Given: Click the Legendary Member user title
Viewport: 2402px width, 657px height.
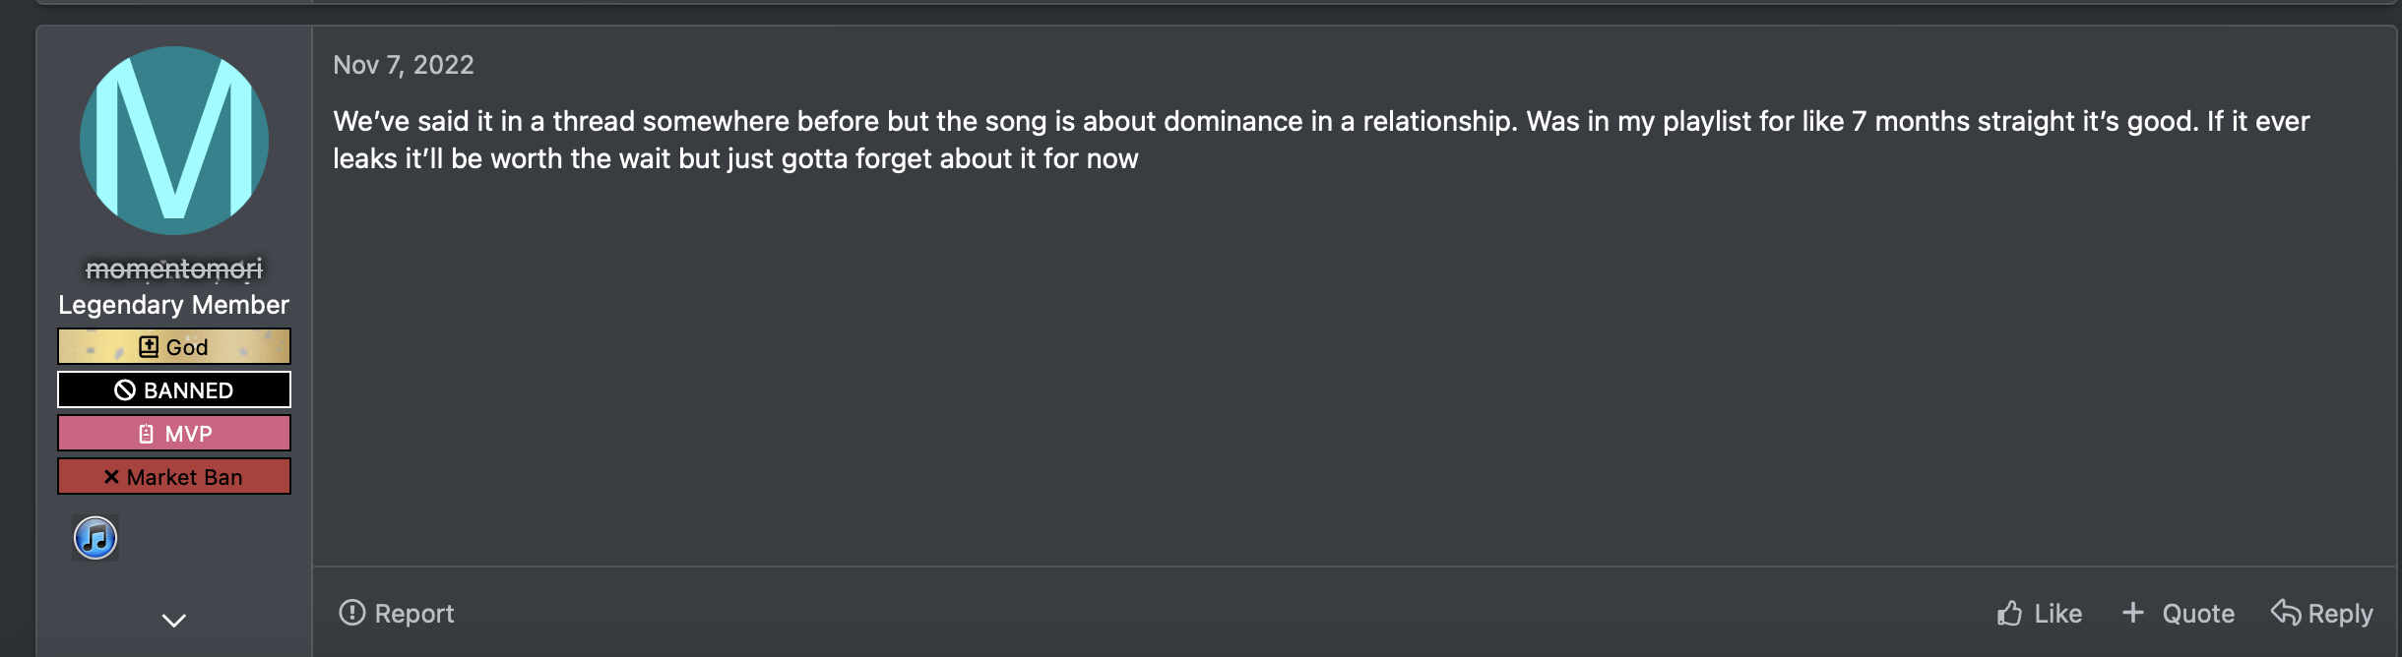Looking at the screenshot, I should coord(174,305).
